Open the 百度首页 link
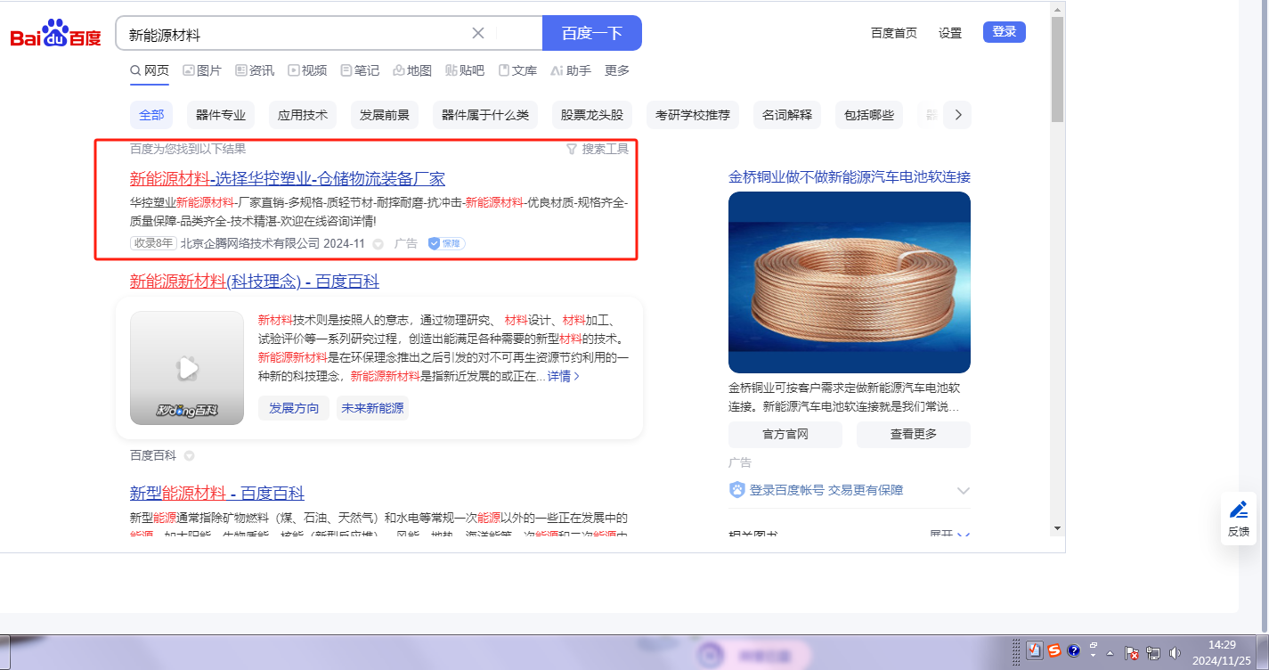The height and width of the screenshot is (670, 1269). click(x=894, y=33)
